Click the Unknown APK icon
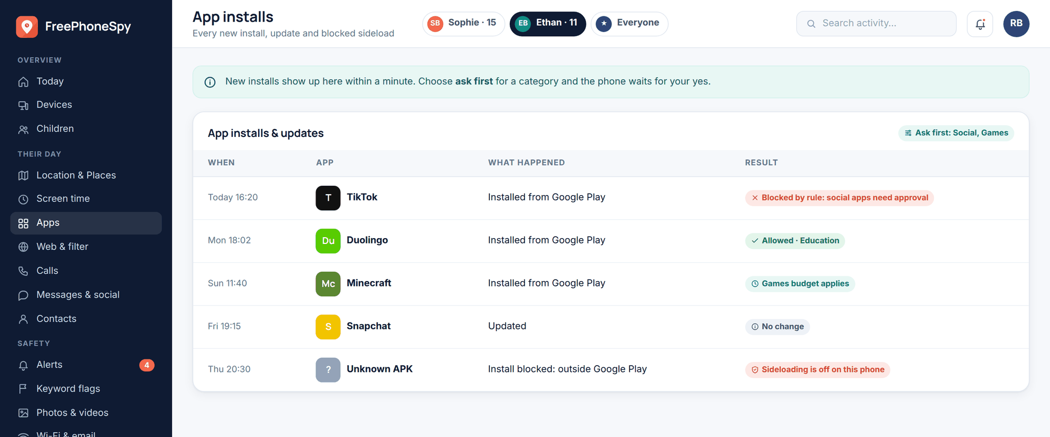1050x437 pixels. (328, 370)
